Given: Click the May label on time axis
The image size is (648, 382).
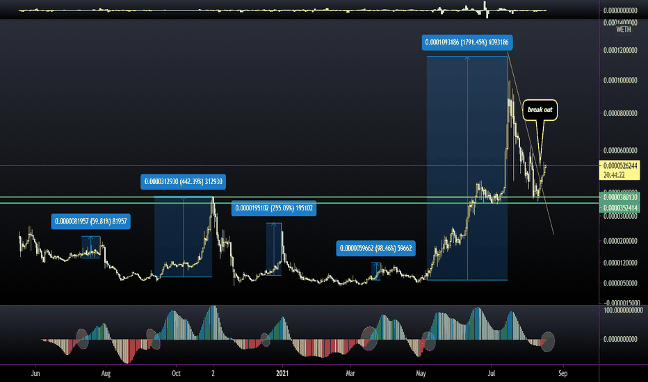Looking at the screenshot, I should pyautogui.click(x=421, y=374).
